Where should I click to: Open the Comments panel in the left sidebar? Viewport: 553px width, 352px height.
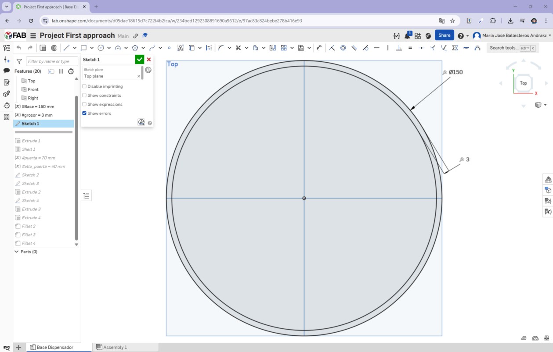(x=7, y=71)
